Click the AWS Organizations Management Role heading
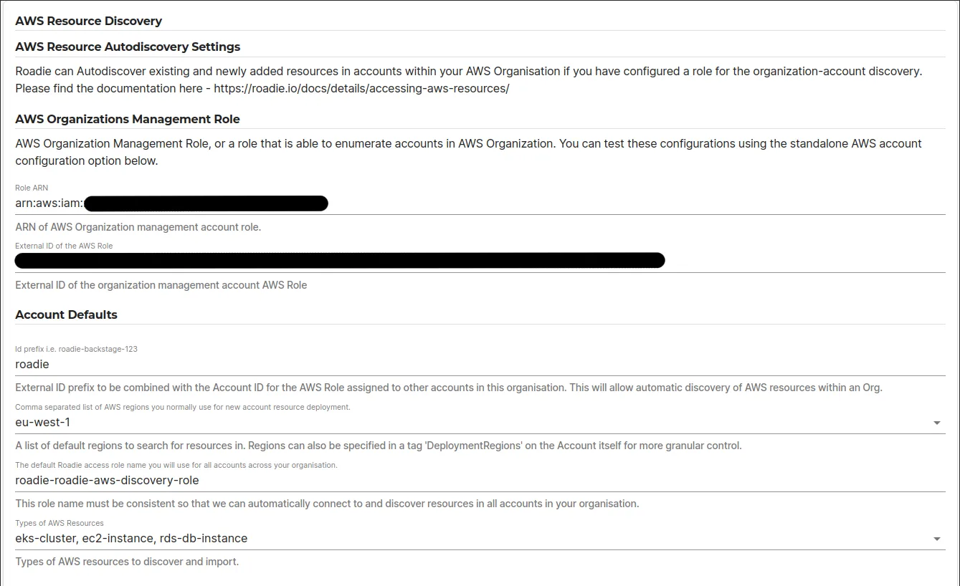This screenshot has height=586, width=960. pyautogui.click(x=127, y=118)
